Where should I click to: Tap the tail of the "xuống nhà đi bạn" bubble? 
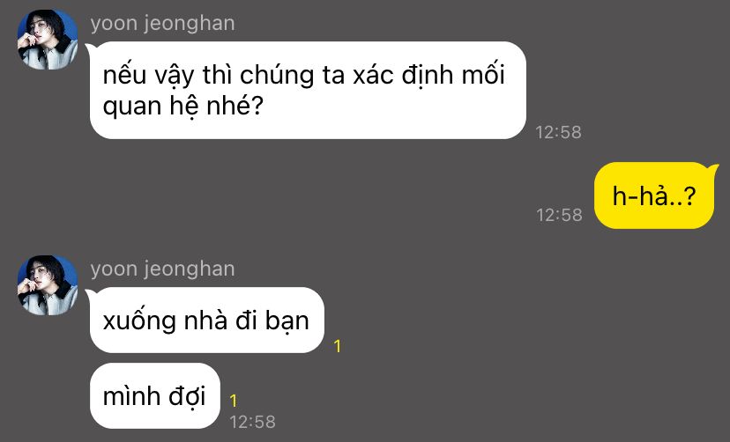[90, 293]
